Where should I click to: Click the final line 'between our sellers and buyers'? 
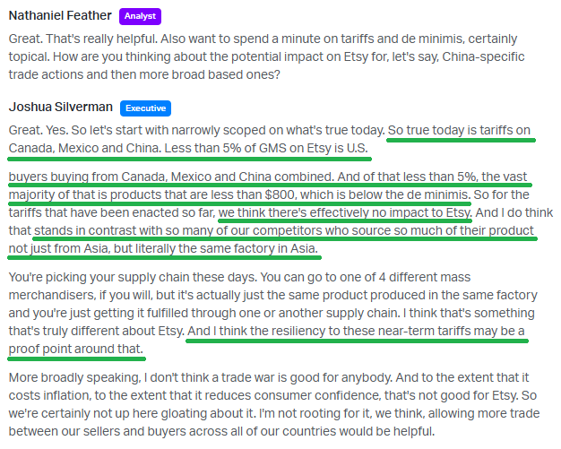[x=221, y=431]
